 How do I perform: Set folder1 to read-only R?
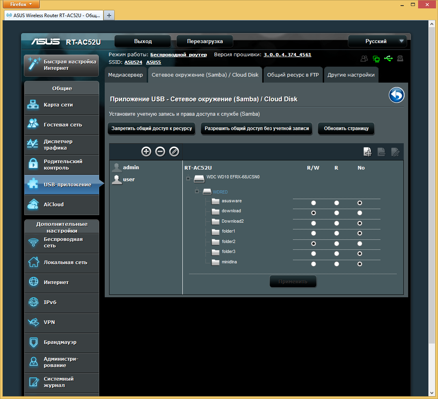tap(336, 233)
